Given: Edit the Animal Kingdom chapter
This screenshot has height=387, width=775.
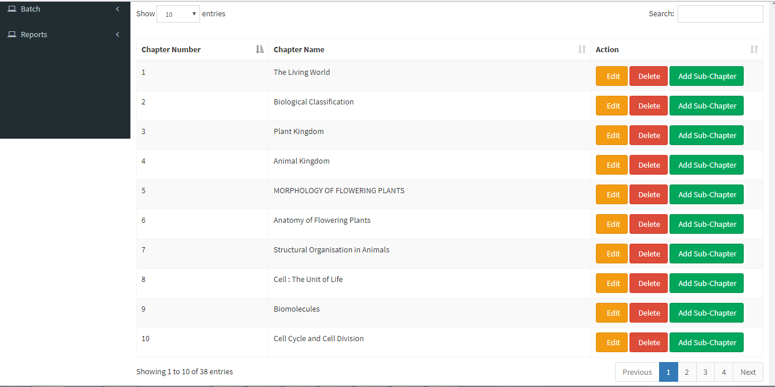Looking at the screenshot, I should [x=612, y=165].
